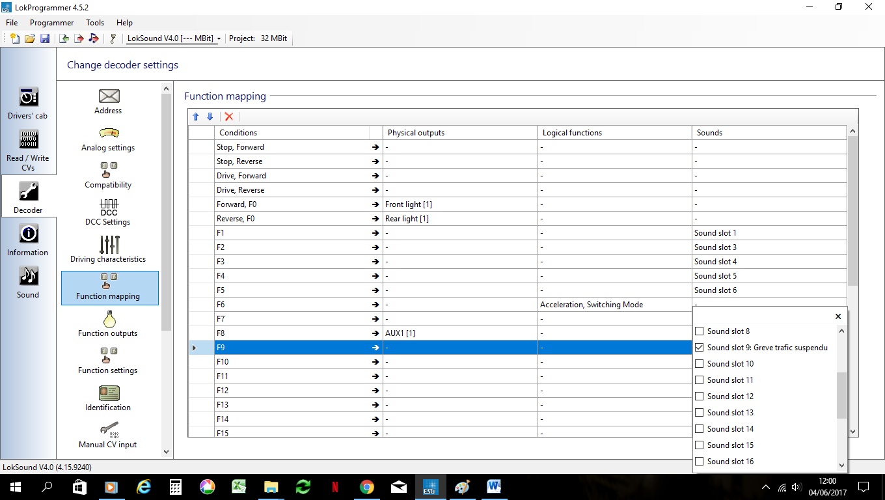This screenshot has width=885, height=500.
Task: Click the arrow in the F6 conditions row
Action: (375, 305)
